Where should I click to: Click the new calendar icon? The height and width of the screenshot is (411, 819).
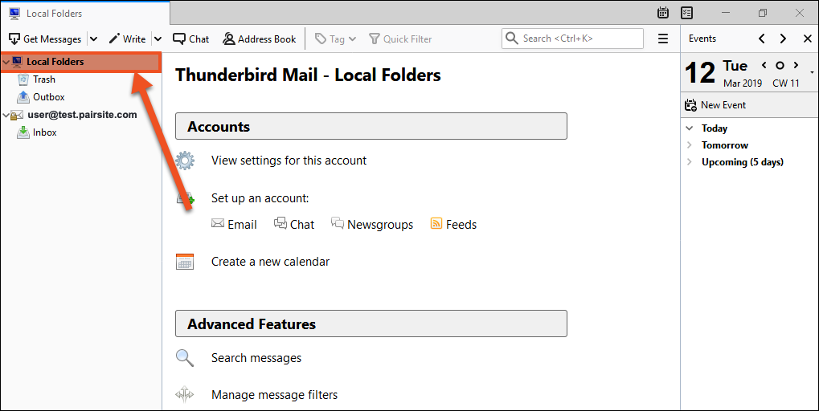(x=185, y=262)
